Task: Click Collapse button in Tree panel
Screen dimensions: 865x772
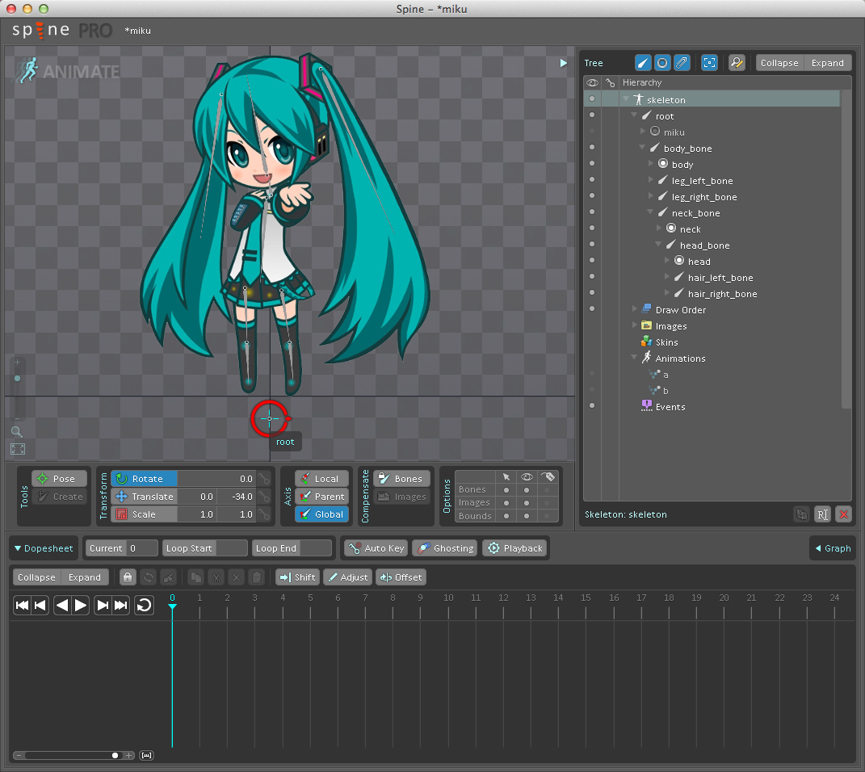Action: tap(779, 63)
